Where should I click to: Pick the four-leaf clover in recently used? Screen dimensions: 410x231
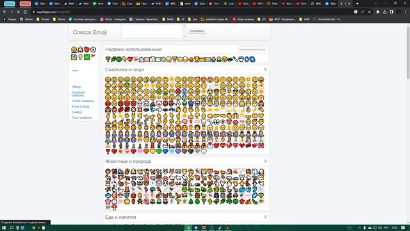click(x=119, y=59)
